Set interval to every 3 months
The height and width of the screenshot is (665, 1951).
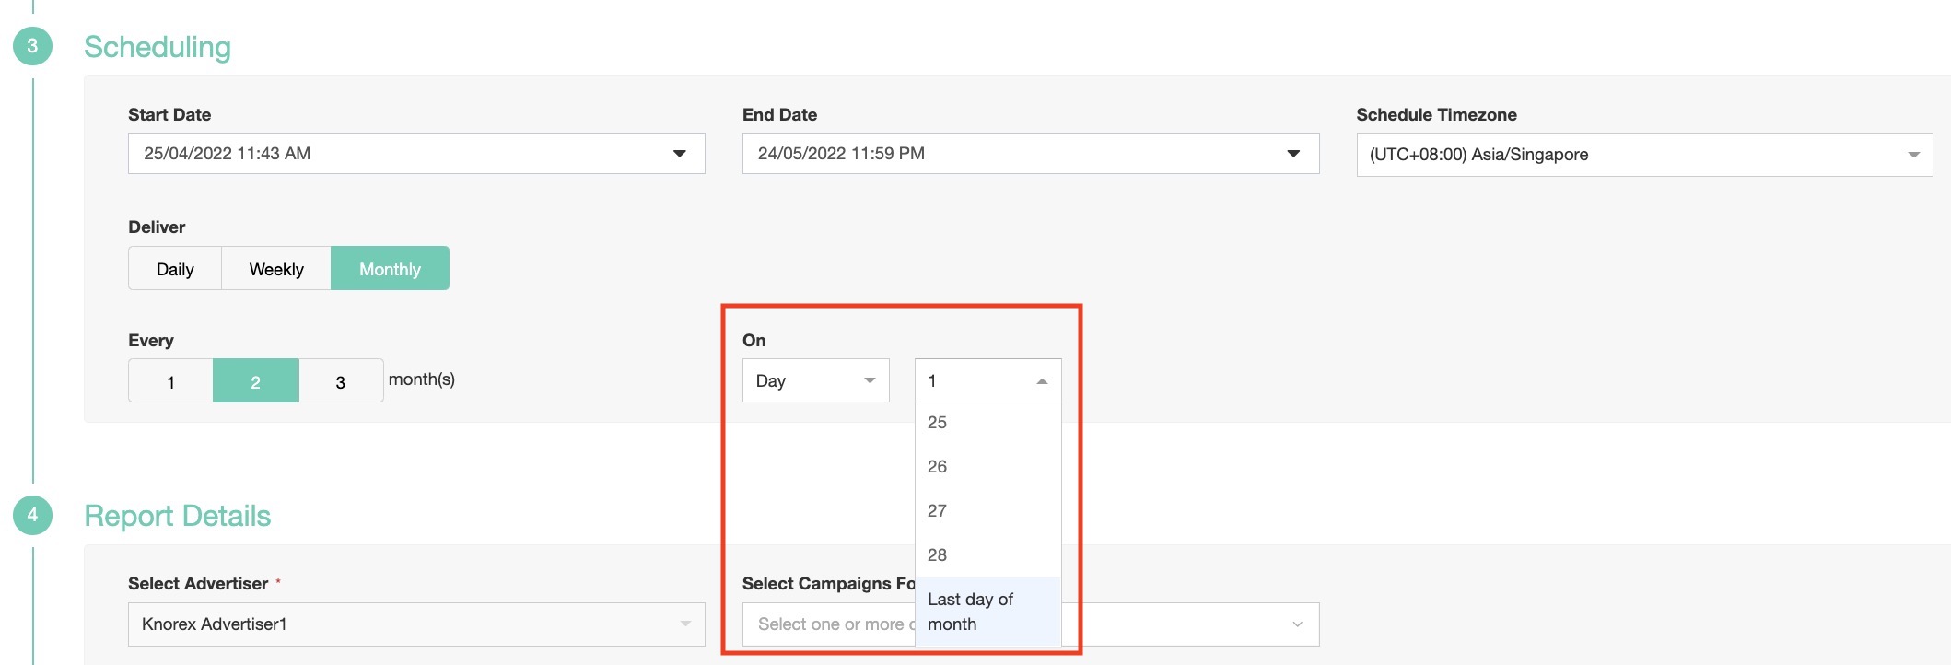point(340,381)
